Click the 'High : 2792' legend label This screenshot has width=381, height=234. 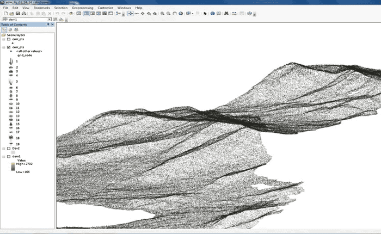click(24, 164)
